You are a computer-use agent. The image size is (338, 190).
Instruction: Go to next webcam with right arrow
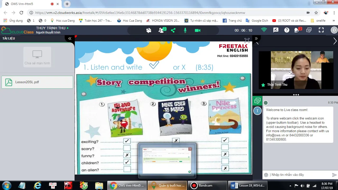tap(335, 41)
